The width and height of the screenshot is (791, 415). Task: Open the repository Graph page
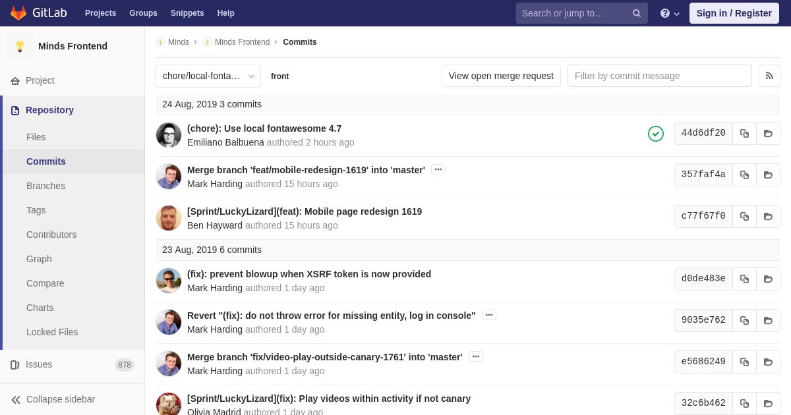coord(39,259)
